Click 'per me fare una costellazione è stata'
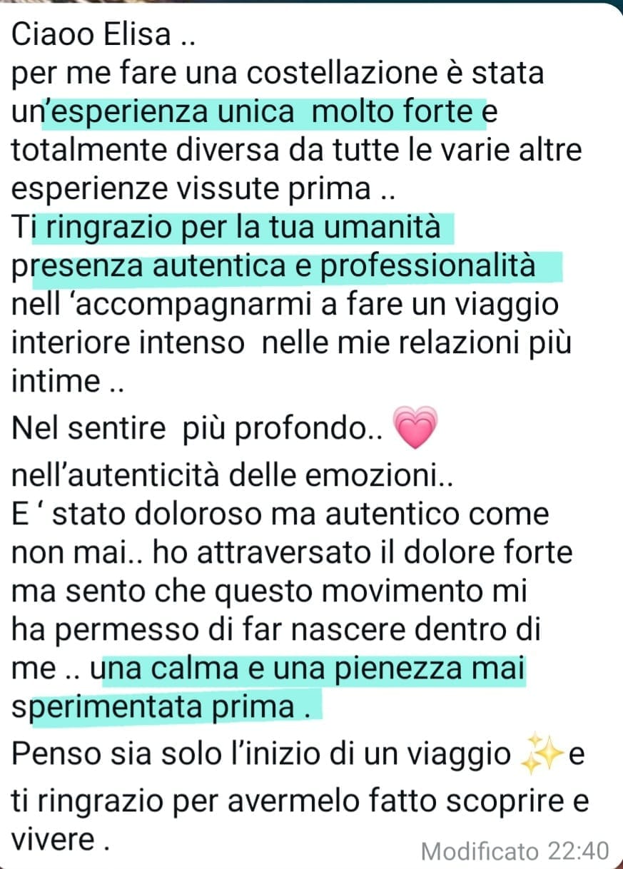 tap(278, 73)
